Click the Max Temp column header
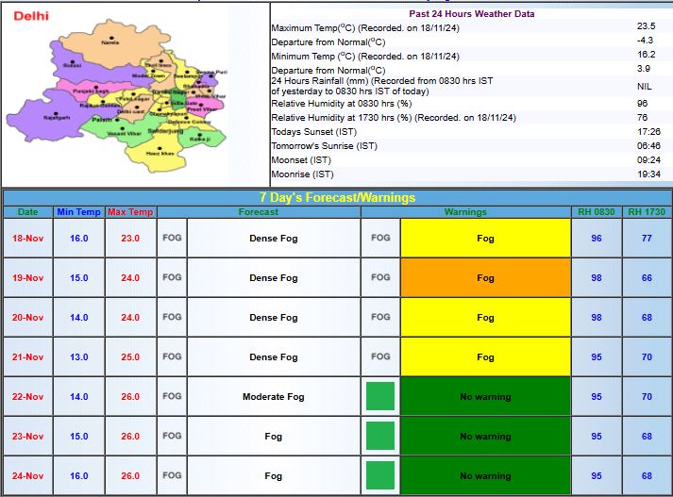The image size is (673, 497). tap(130, 212)
